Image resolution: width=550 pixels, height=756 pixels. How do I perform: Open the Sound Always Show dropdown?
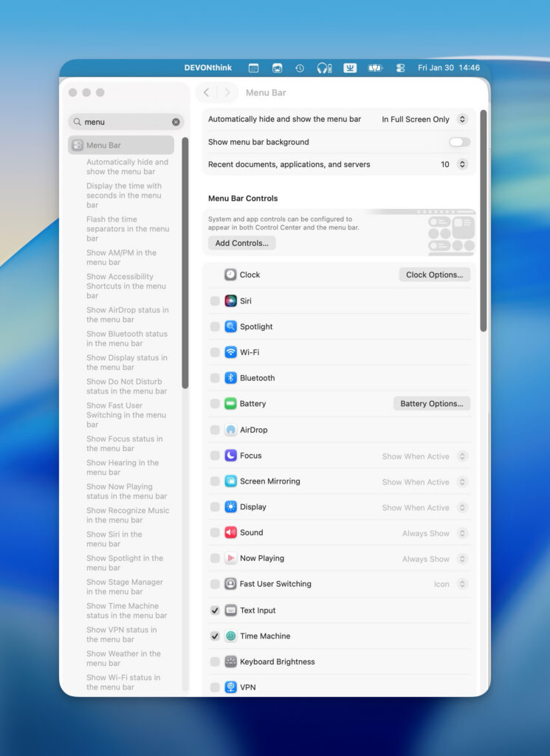tap(462, 533)
